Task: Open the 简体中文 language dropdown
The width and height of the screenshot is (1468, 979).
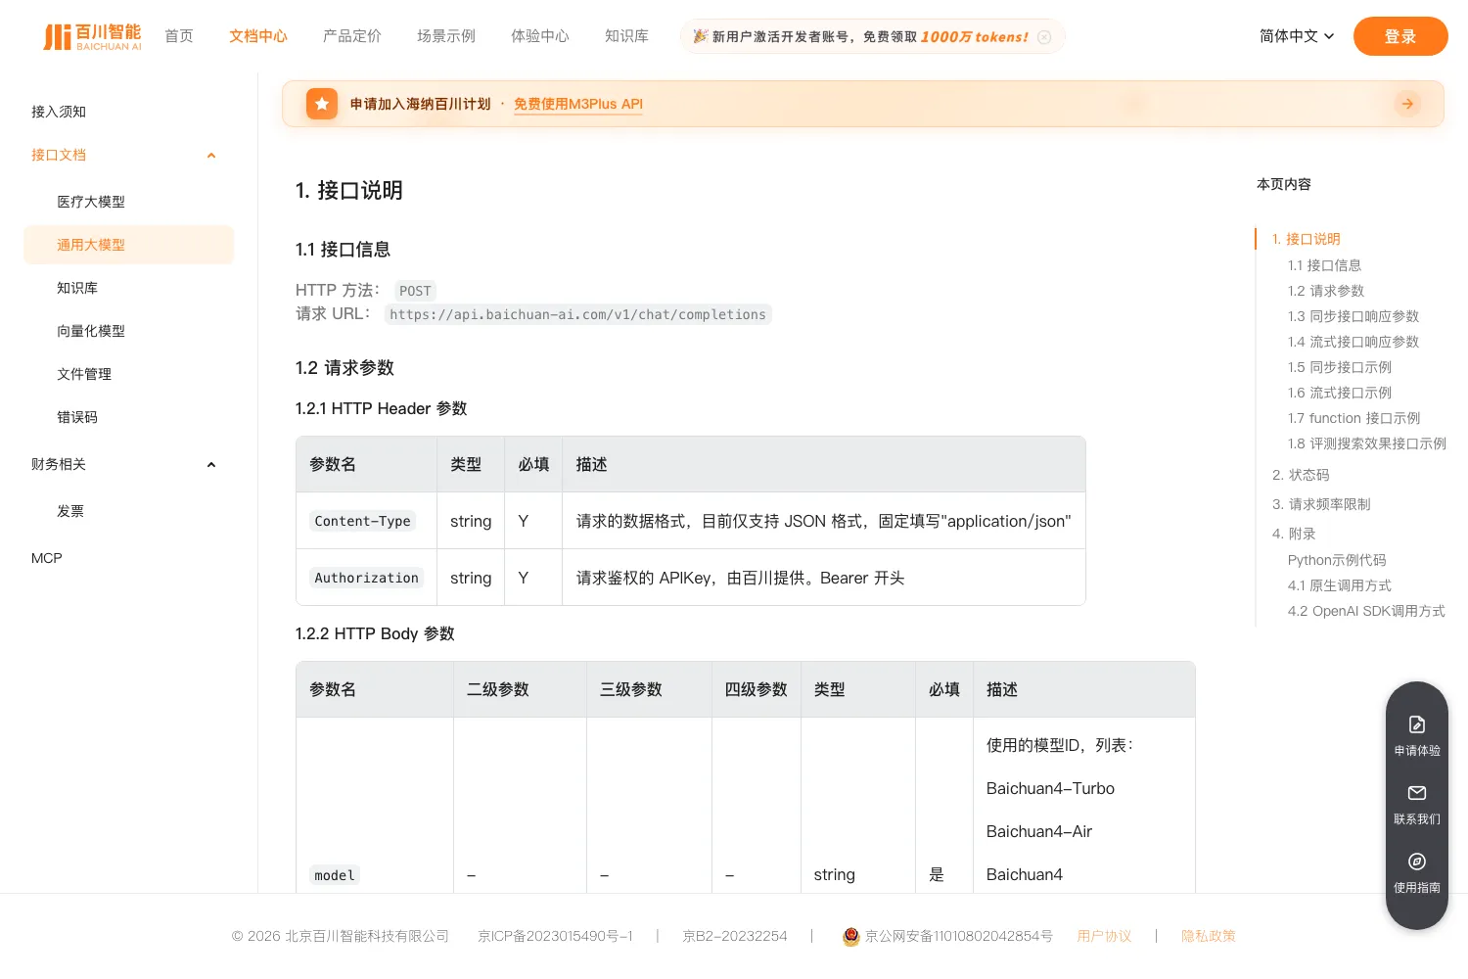Action: click(x=1297, y=36)
